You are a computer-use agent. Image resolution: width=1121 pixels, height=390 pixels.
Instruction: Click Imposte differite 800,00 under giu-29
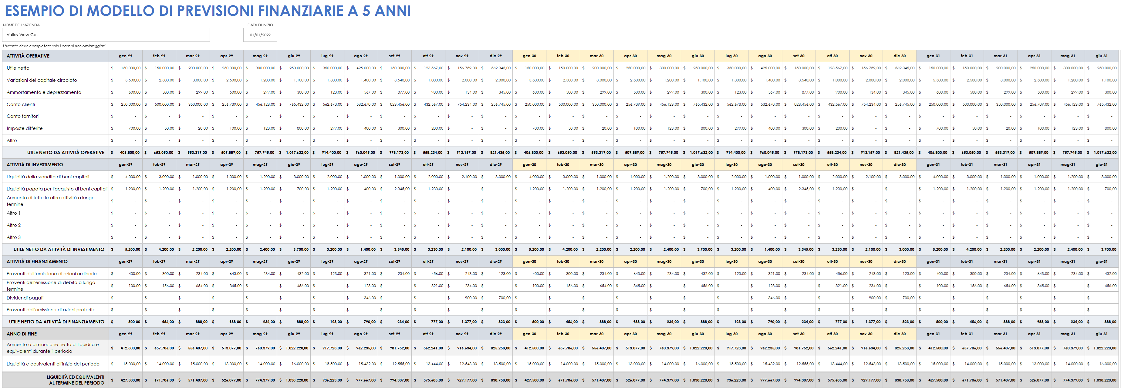tap(294, 129)
